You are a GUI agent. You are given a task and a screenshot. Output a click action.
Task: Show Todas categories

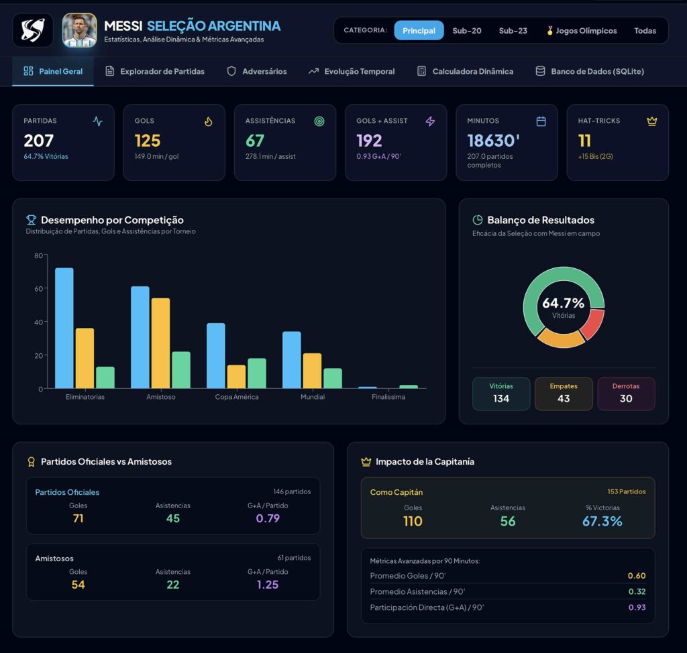pyautogui.click(x=645, y=31)
